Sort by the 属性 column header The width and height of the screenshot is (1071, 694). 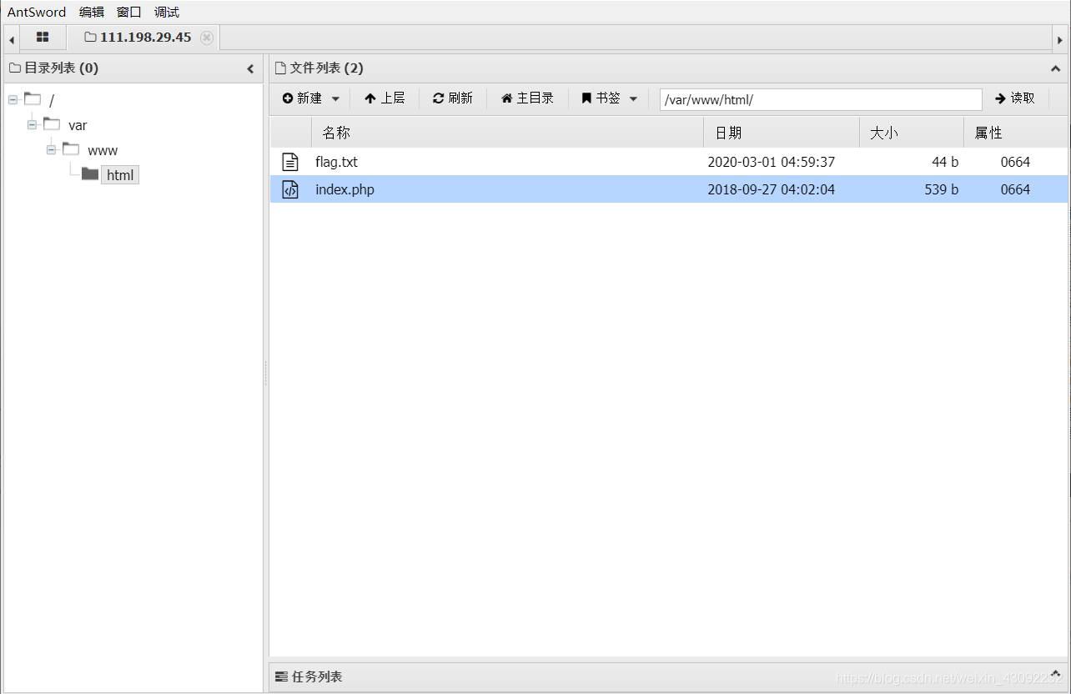pyautogui.click(x=1015, y=133)
